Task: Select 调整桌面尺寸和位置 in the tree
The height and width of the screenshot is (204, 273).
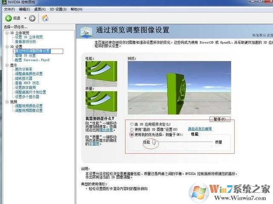Action: point(30,92)
